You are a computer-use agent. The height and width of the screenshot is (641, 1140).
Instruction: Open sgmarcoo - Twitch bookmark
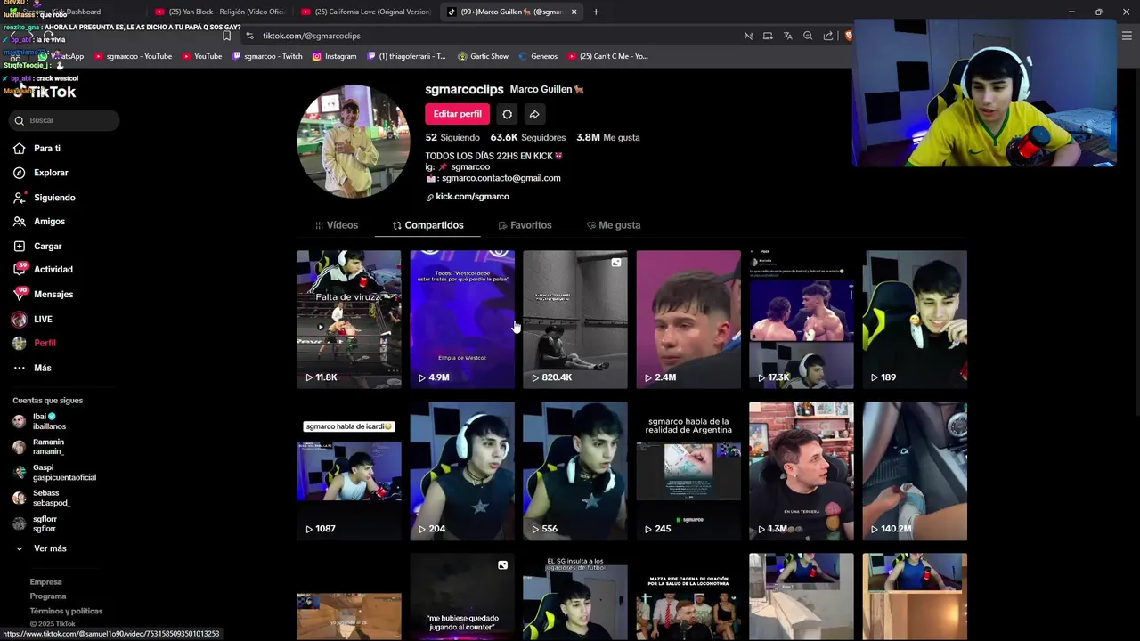pyautogui.click(x=267, y=56)
